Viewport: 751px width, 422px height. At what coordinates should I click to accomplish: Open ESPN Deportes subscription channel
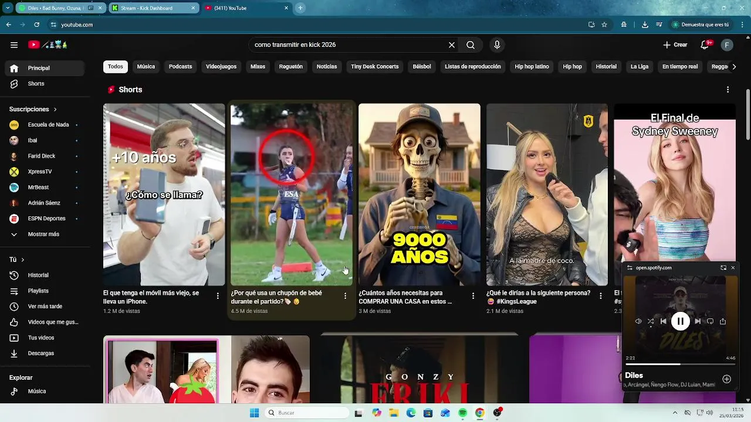[x=43, y=219]
